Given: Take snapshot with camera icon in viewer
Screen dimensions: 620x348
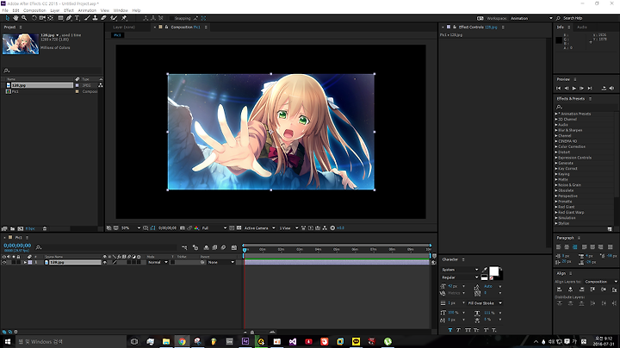Looking at the screenshot, I should [x=183, y=228].
